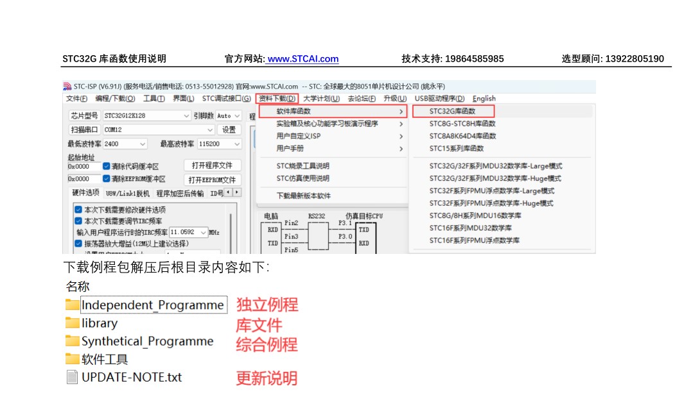Click the 打开程序文件 button
This screenshot has width=693, height=404.
pyautogui.click(x=212, y=165)
